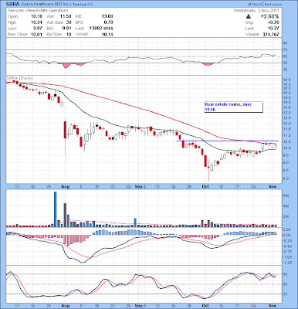Viewport: 298px width, 309px height.
Task: Click the tallest volume bar
Action: tap(55, 209)
